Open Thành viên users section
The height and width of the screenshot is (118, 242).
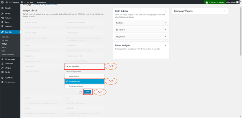pos(10,63)
